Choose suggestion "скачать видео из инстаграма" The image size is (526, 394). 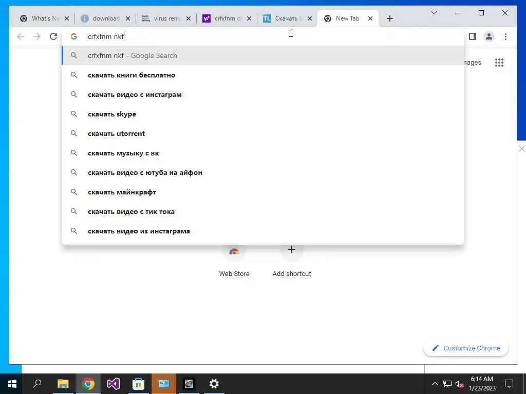263,231
